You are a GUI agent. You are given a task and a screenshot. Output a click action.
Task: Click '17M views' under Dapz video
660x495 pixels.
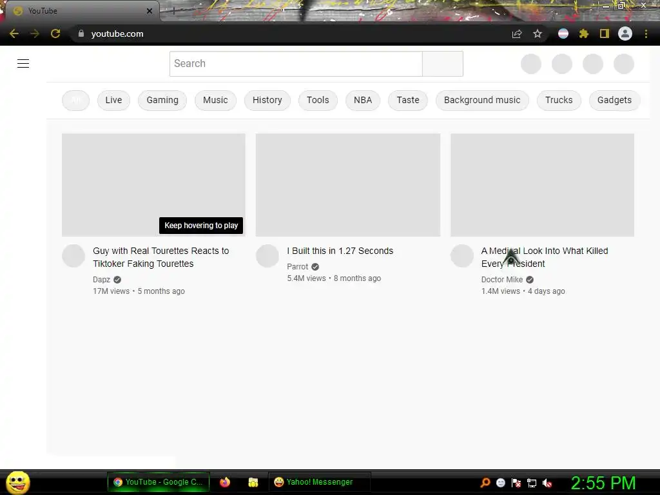point(111,291)
